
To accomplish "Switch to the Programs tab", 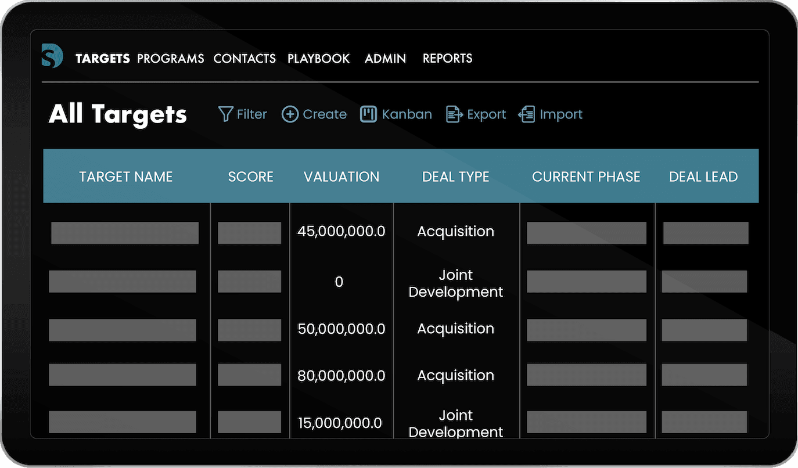I will pos(170,59).
